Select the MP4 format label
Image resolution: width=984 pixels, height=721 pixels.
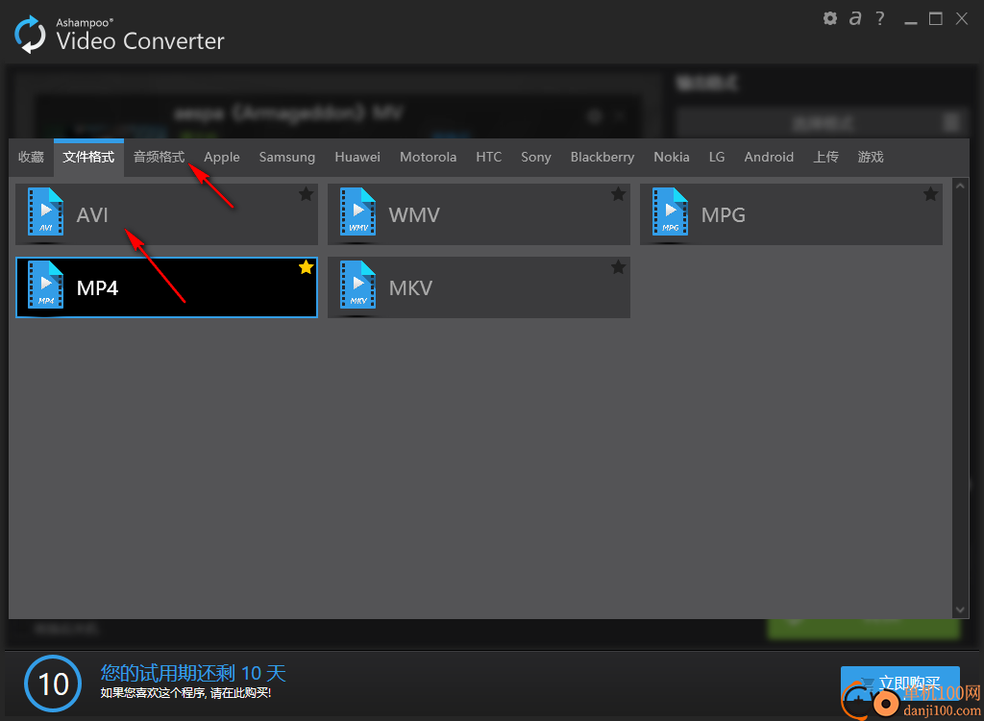coord(97,287)
